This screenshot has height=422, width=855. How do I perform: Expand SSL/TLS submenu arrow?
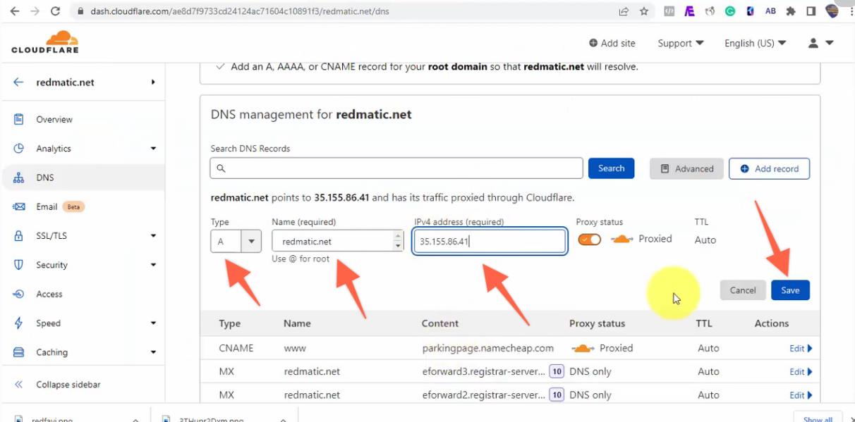(x=153, y=236)
